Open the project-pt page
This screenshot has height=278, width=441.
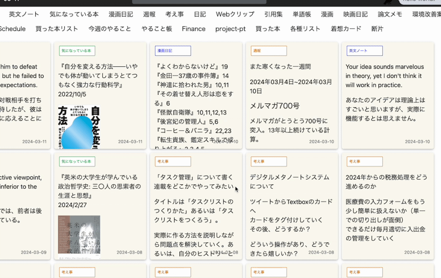[x=230, y=29]
